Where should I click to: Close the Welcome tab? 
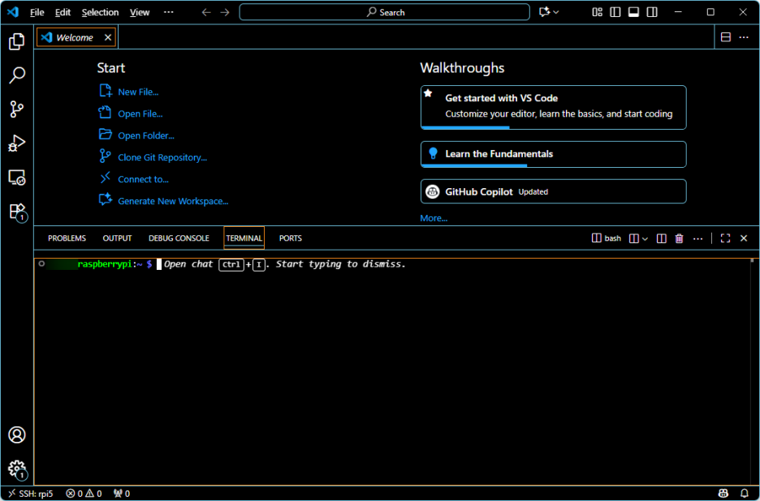[x=108, y=37]
